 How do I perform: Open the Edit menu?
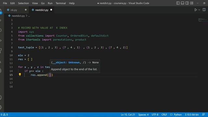(x=12, y=3)
